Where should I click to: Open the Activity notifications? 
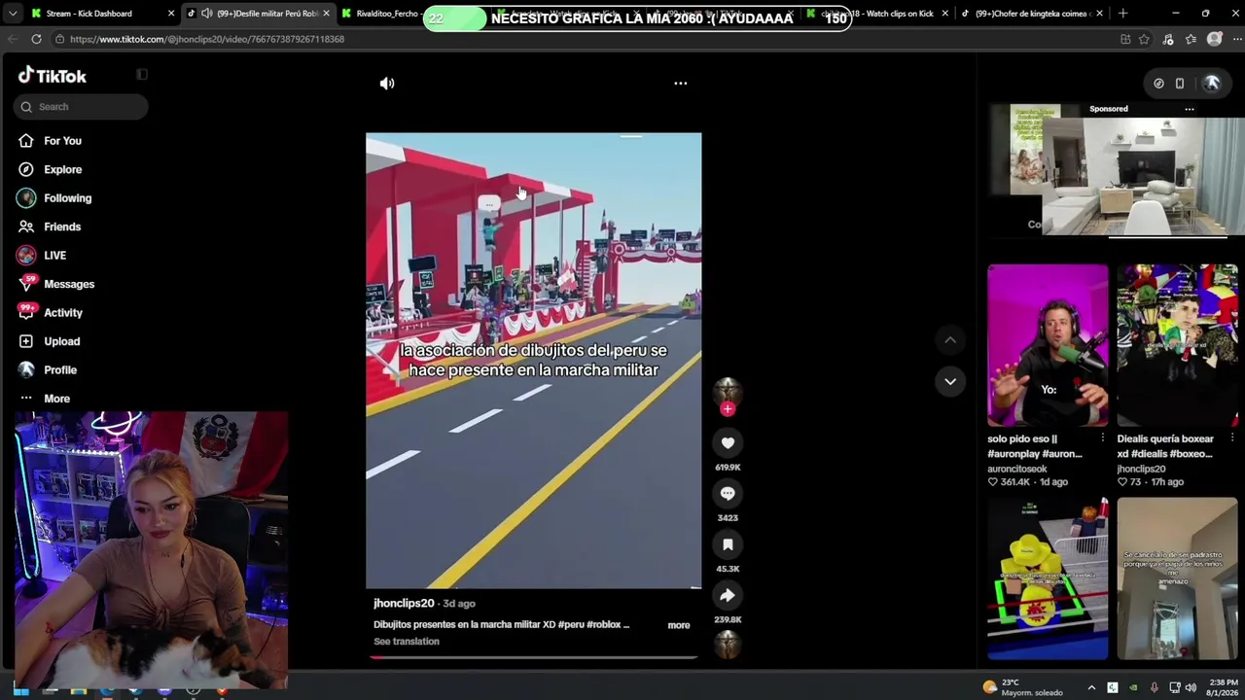coord(63,313)
